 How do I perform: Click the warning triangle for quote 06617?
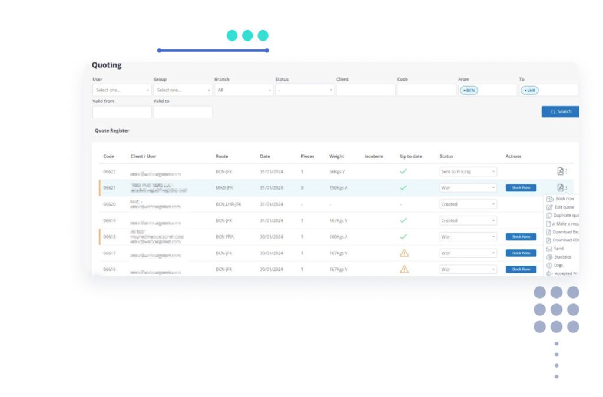pos(404,253)
